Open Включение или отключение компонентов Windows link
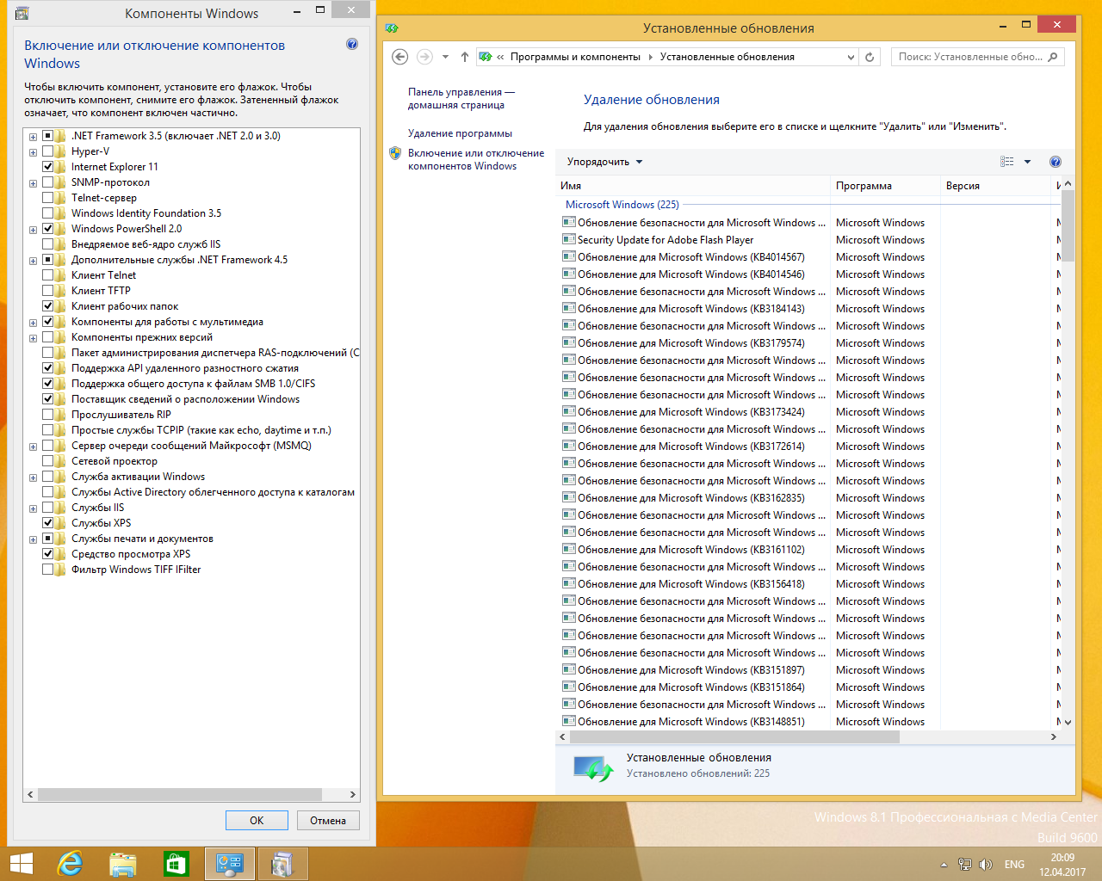Screen dimensions: 1102x881 tap(475, 159)
